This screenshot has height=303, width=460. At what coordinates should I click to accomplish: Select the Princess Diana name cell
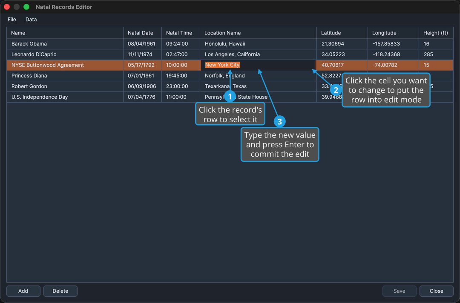(x=65, y=76)
